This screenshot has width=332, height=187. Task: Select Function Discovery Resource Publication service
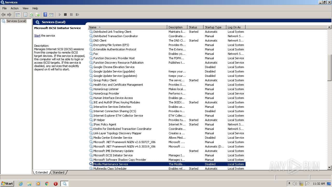click(167, 63)
